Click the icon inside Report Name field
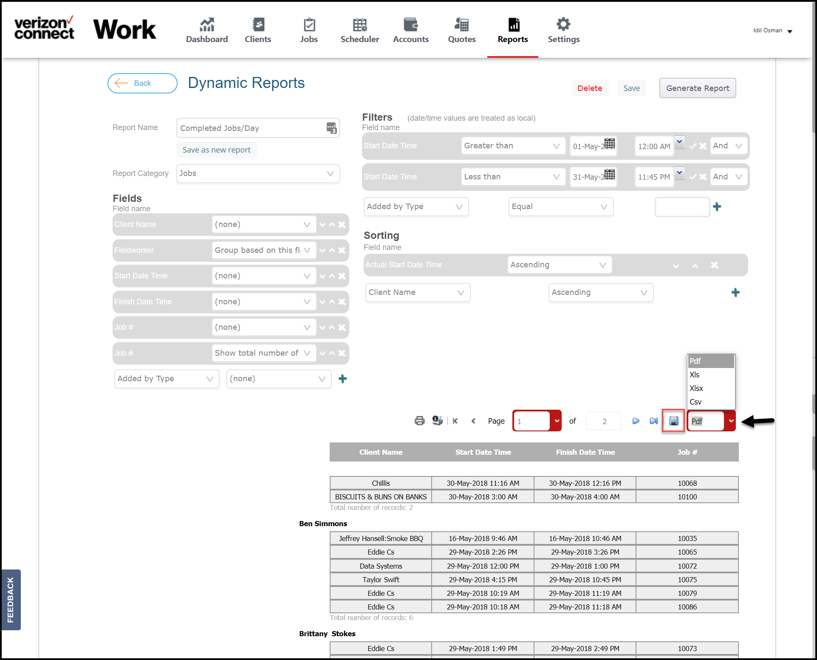817x660 pixels. pos(331,127)
